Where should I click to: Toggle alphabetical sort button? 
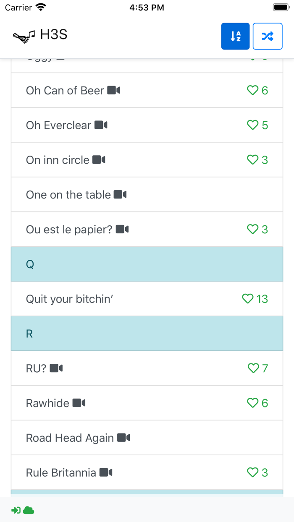(235, 36)
